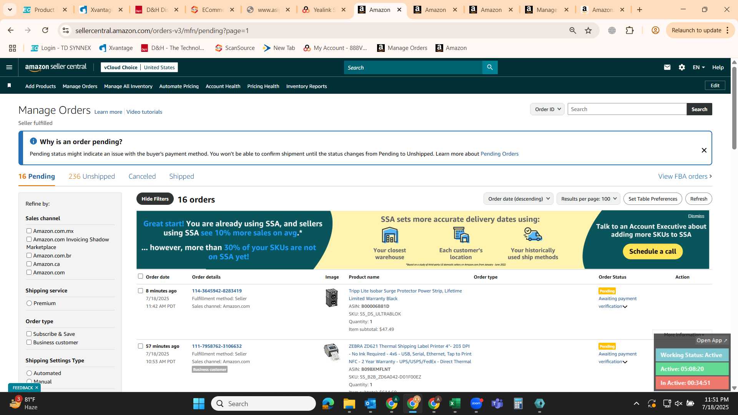738x415 pixels.
Task: Open the Seller Central mail messages icon
Action: [667, 67]
